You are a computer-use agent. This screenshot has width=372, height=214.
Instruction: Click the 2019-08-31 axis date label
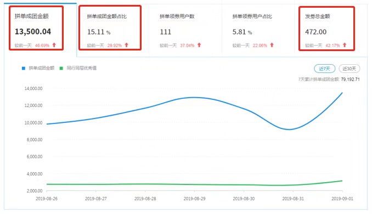click(293, 199)
